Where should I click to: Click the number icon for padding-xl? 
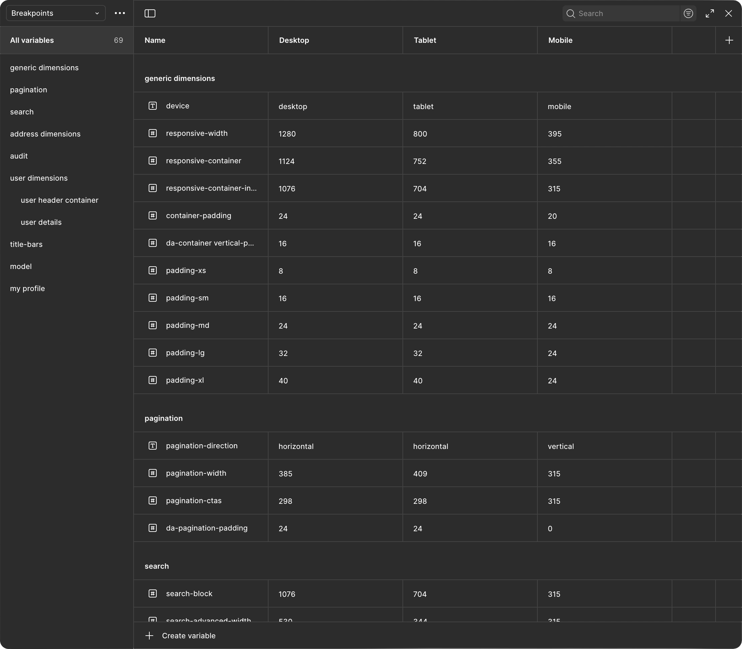pos(153,380)
